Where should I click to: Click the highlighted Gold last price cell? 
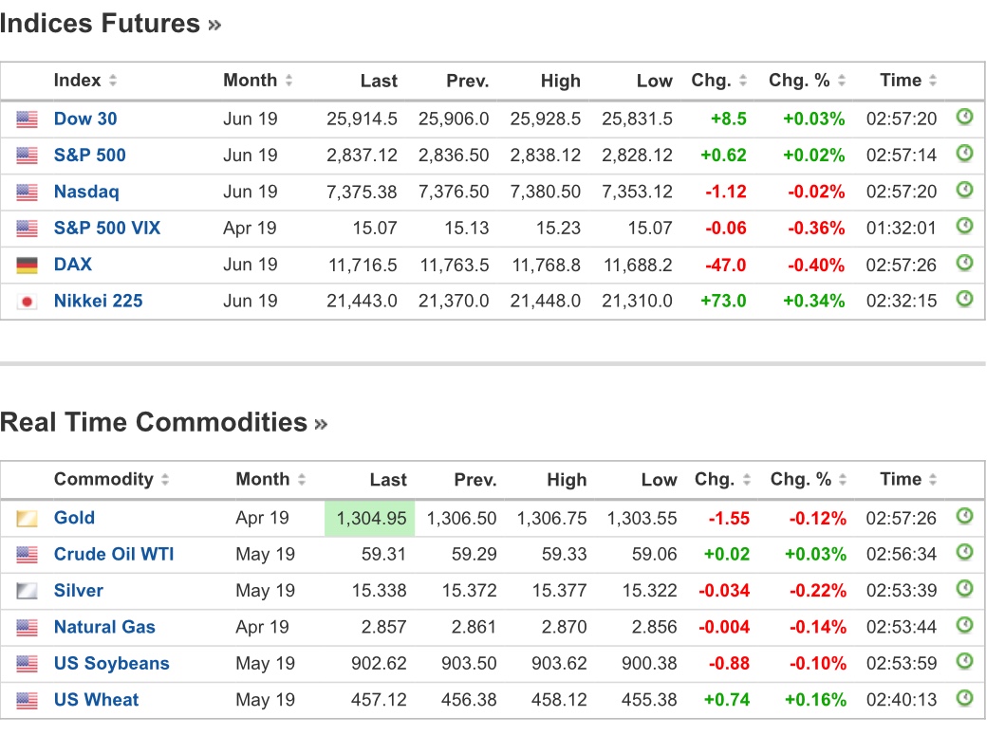[x=369, y=518]
